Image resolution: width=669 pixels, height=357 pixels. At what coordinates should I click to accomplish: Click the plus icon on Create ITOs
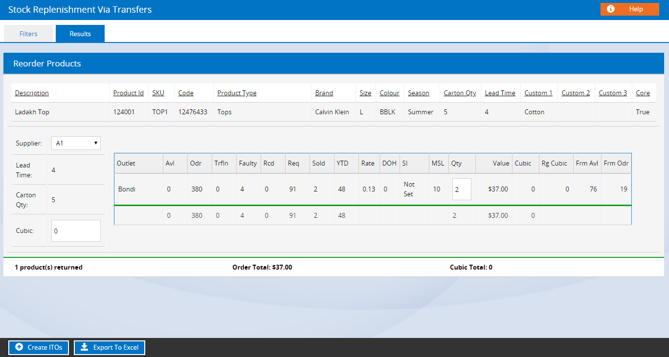(x=19, y=347)
